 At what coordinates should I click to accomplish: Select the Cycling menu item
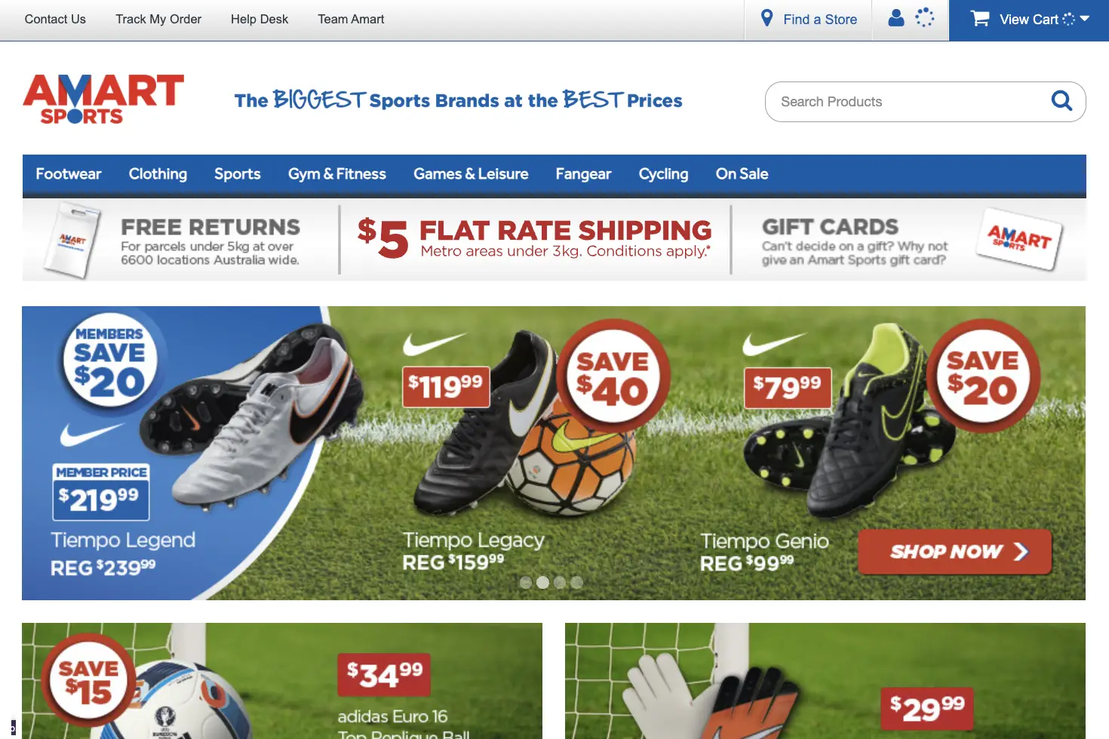[x=664, y=174]
